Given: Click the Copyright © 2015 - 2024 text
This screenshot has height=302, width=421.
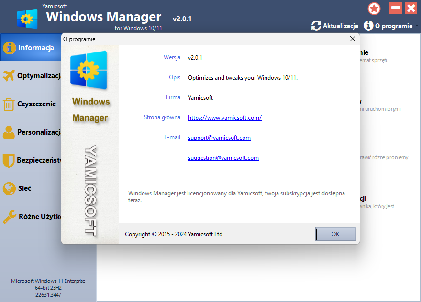Looking at the screenshot, I should click(x=174, y=234).
